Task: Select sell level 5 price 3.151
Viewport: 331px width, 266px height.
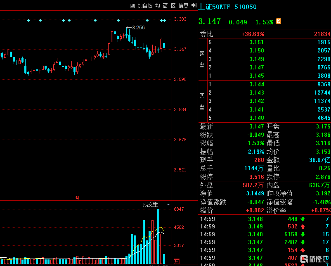Action: [x=256, y=42]
